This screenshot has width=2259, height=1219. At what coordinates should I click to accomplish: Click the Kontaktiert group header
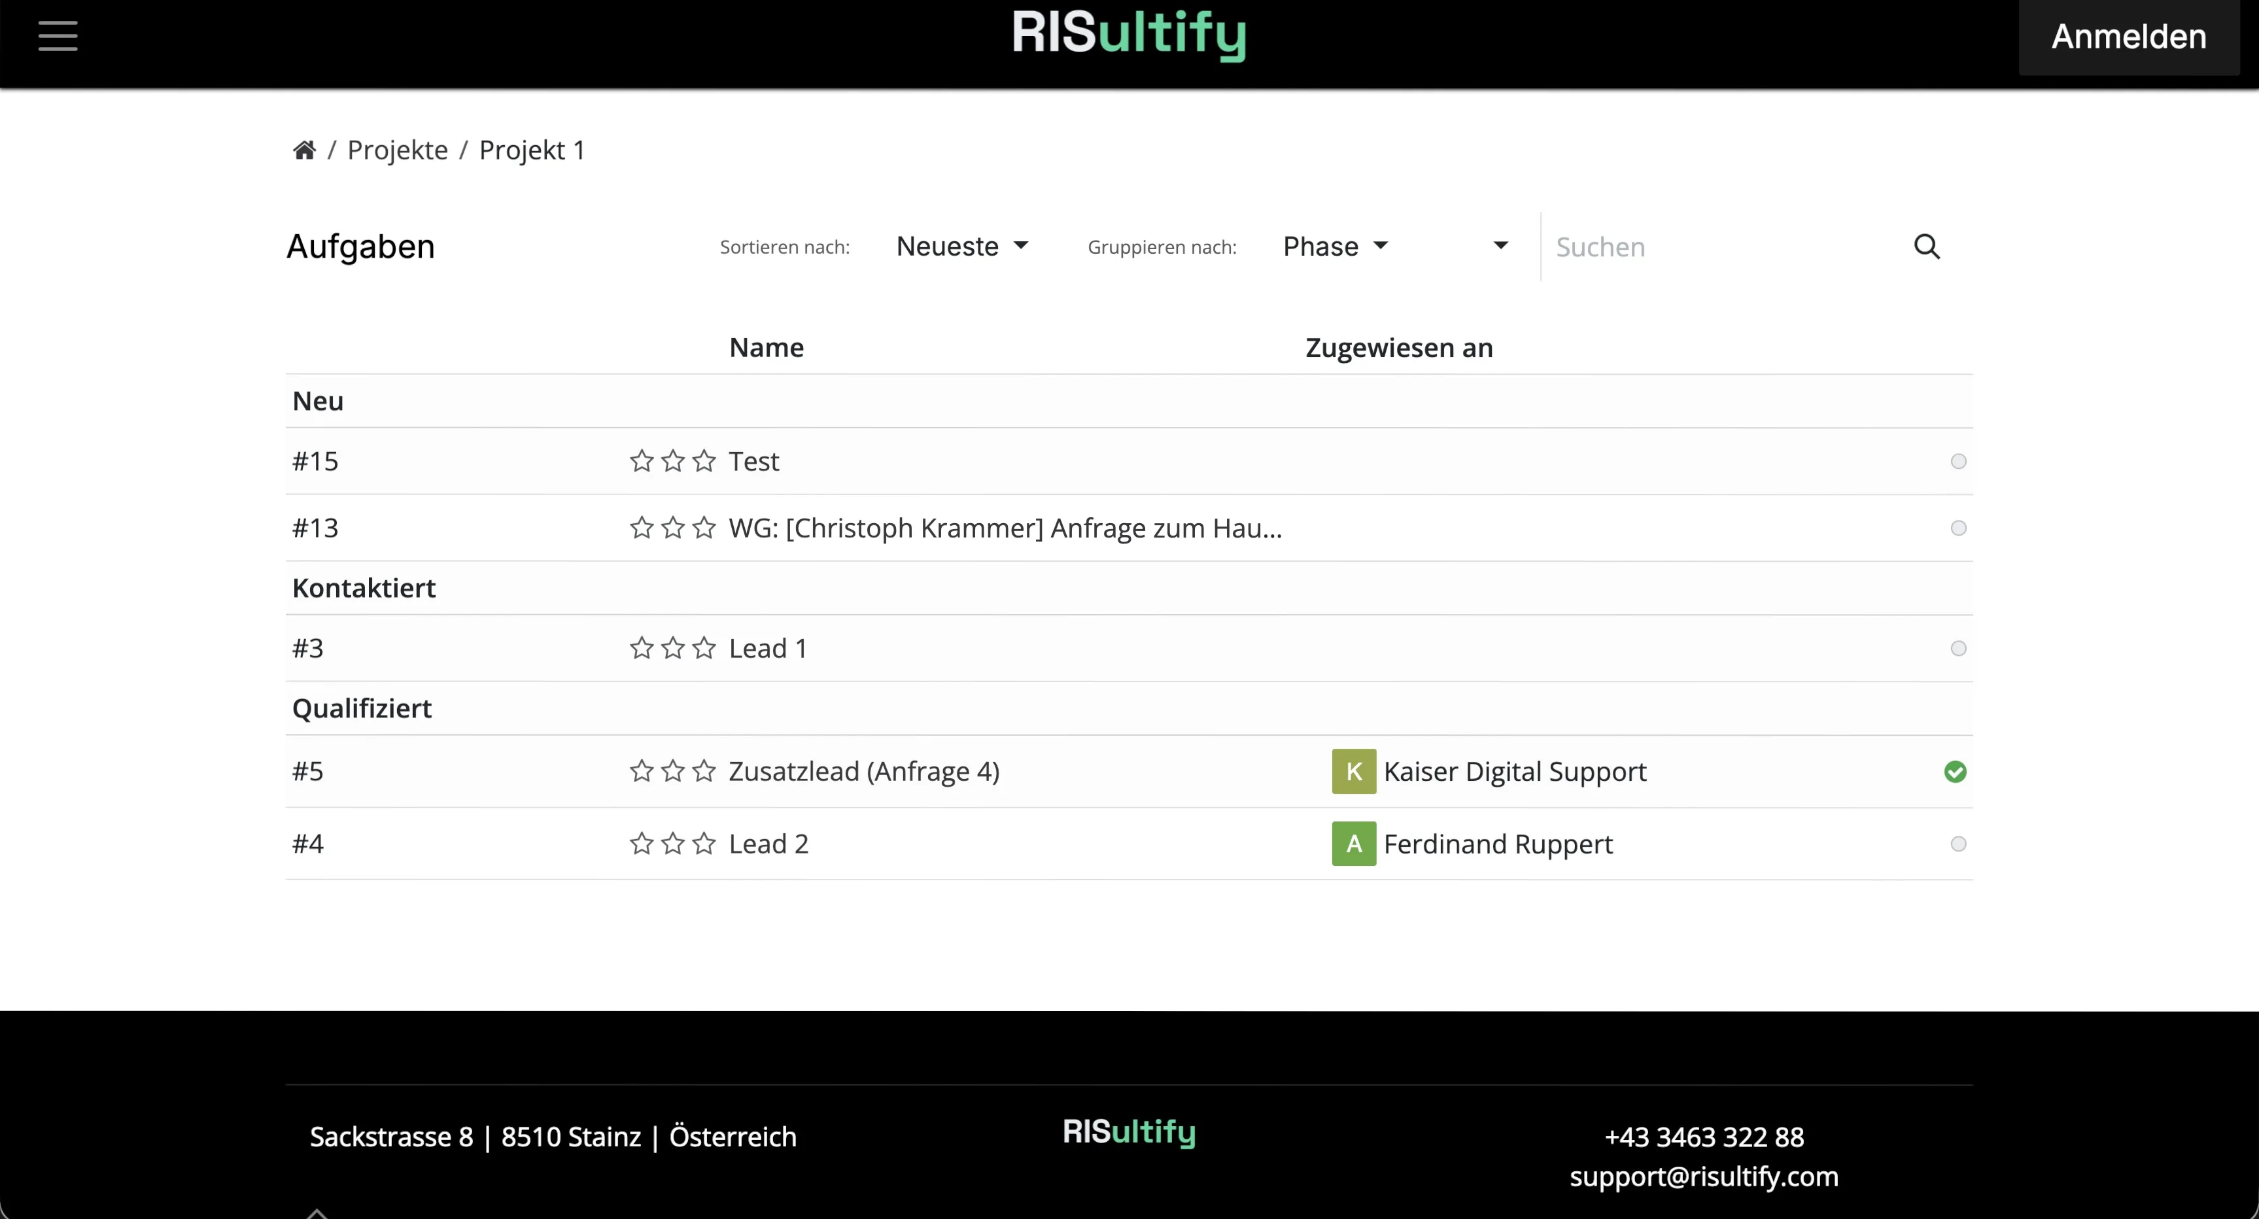364,587
